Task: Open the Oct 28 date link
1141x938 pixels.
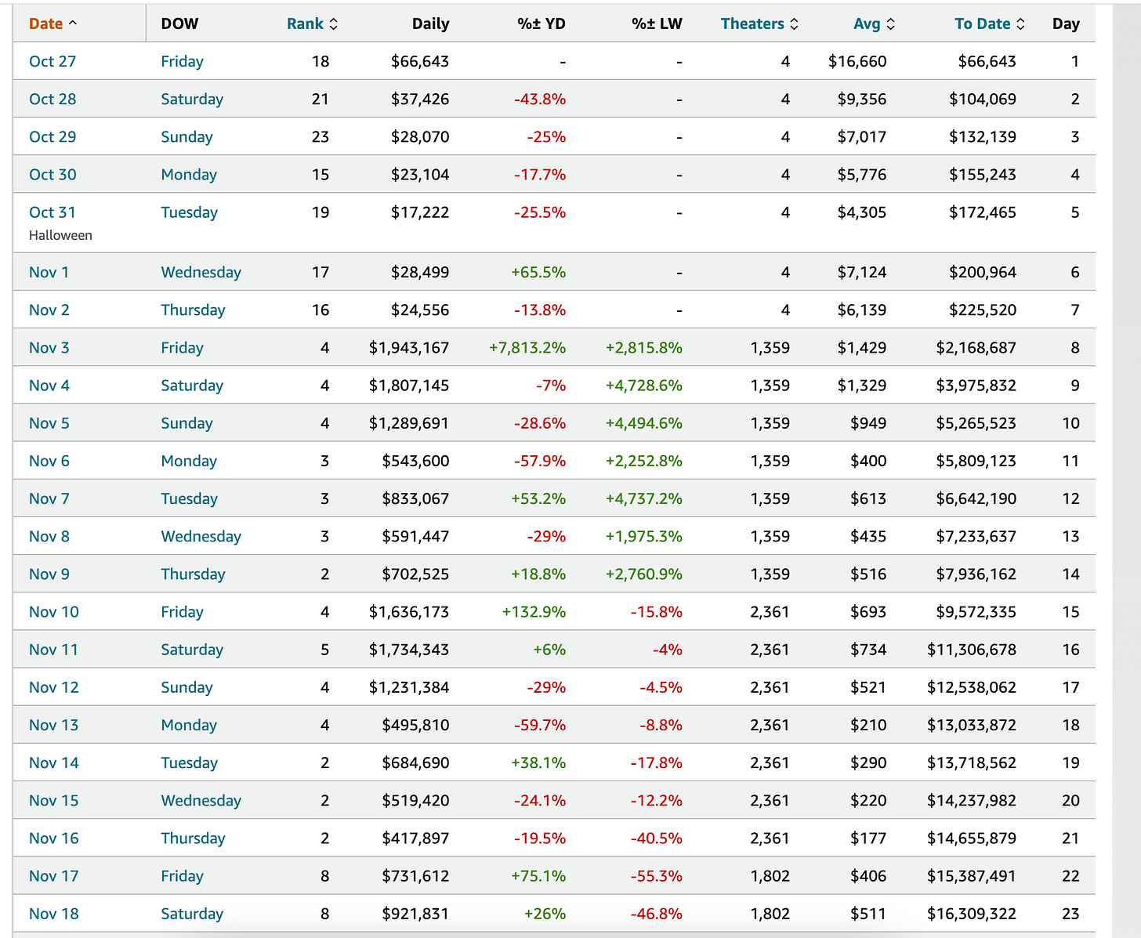Action: (53, 99)
